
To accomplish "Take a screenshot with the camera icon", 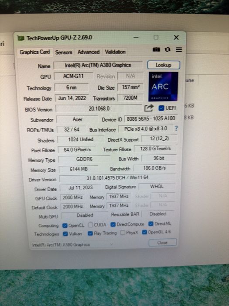I will click(156, 49).
